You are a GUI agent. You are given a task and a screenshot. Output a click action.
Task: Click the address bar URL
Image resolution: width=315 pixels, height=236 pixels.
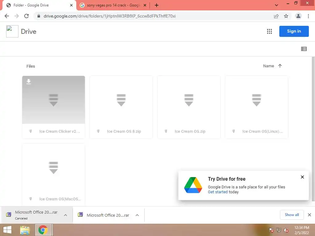pyautogui.click(x=110, y=16)
